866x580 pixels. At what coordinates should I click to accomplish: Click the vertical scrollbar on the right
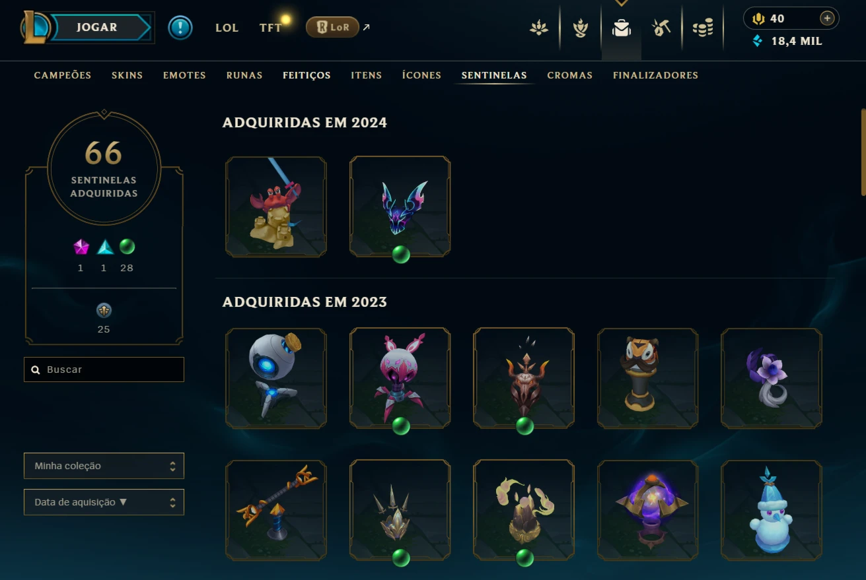click(863, 152)
